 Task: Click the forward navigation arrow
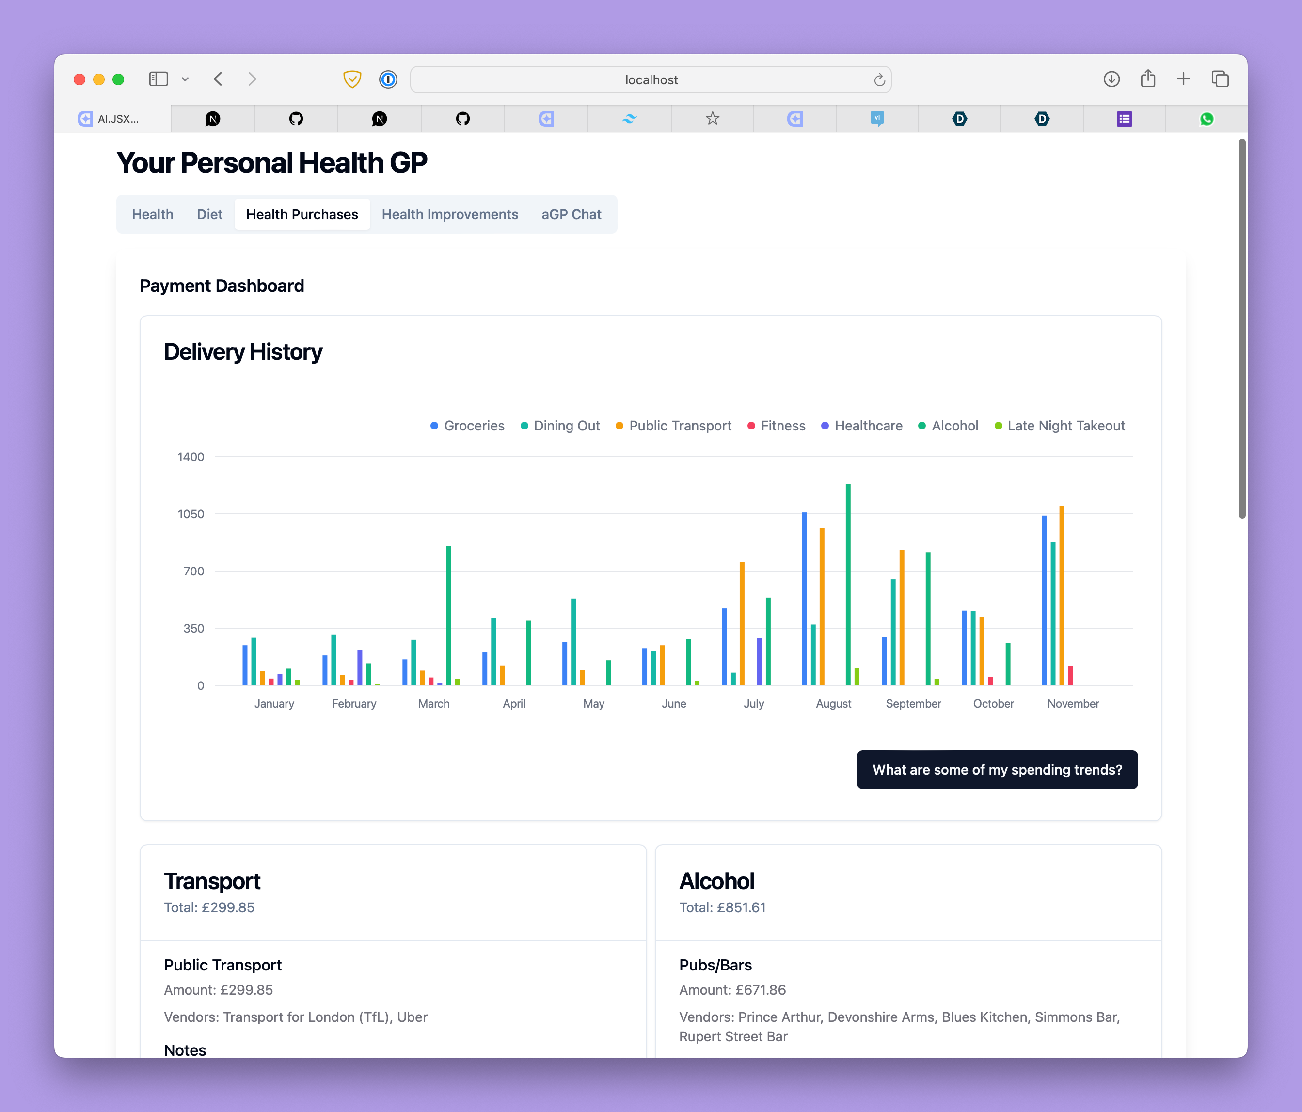[252, 79]
